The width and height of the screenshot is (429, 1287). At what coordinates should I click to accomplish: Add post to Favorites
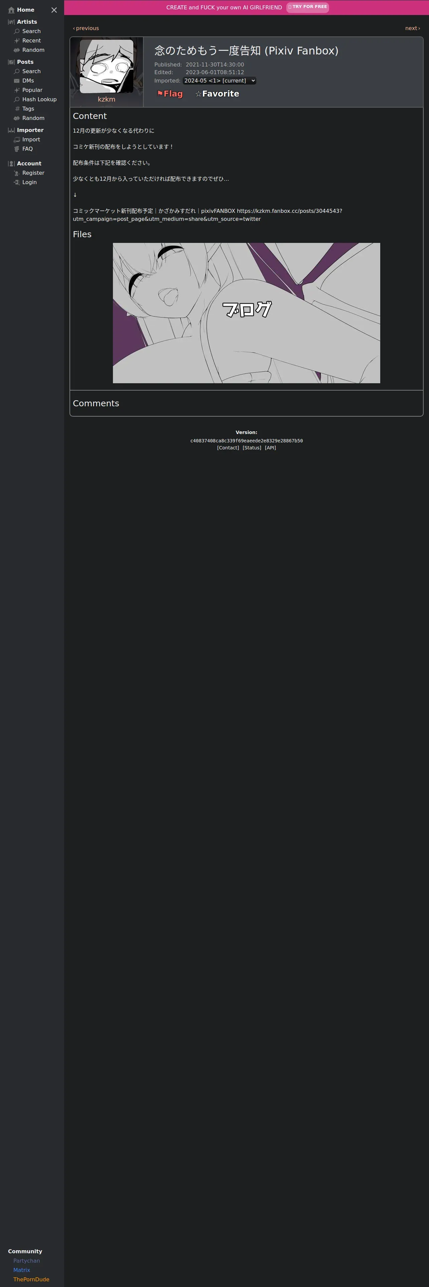(217, 94)
